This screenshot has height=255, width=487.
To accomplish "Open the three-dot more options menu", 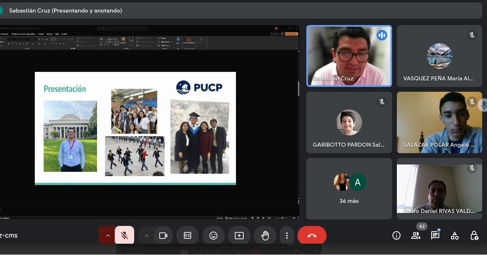I will (x=287, y=236).
